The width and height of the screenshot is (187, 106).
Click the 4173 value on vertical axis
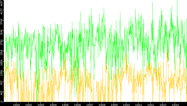2,11
